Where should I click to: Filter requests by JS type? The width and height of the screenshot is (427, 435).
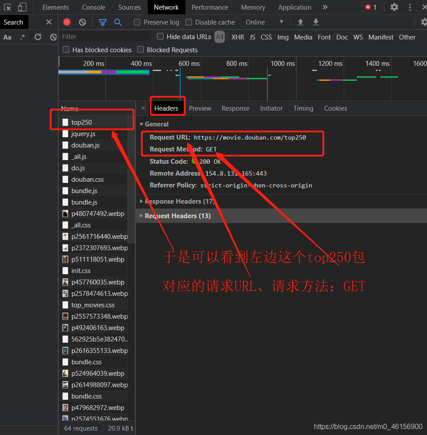pyautogui.click(x=252, y=37)
